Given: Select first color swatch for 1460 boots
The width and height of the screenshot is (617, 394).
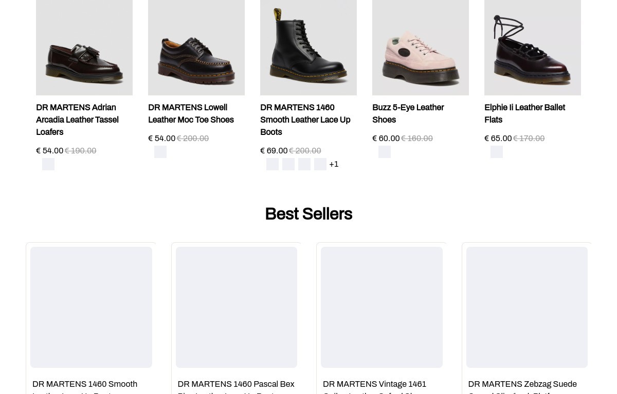Looking at the screenshot, I should tap(273, 164).
